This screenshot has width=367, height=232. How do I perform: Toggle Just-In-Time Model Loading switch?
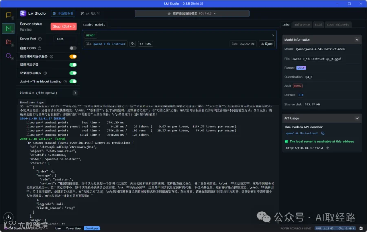pyautogui.click(x=73, y=81)
